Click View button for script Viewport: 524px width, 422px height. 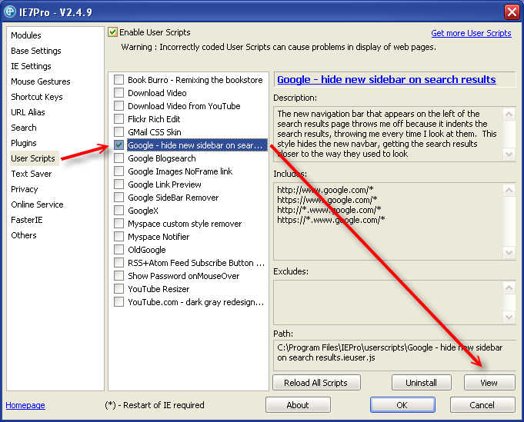[489, 383]
